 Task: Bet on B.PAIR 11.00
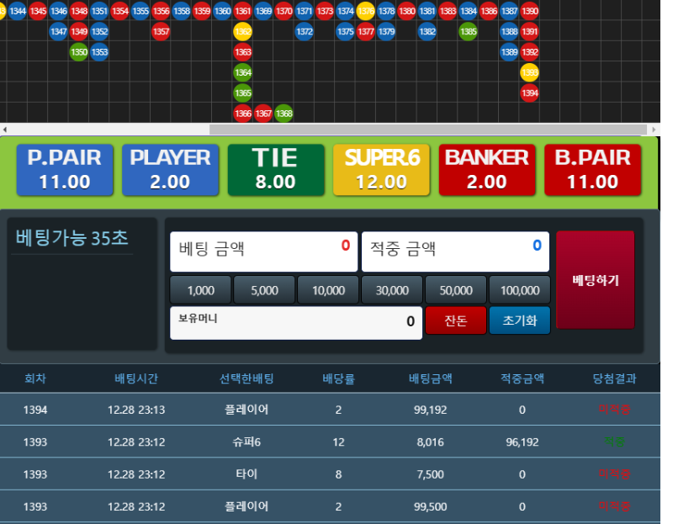click(593, 170)
